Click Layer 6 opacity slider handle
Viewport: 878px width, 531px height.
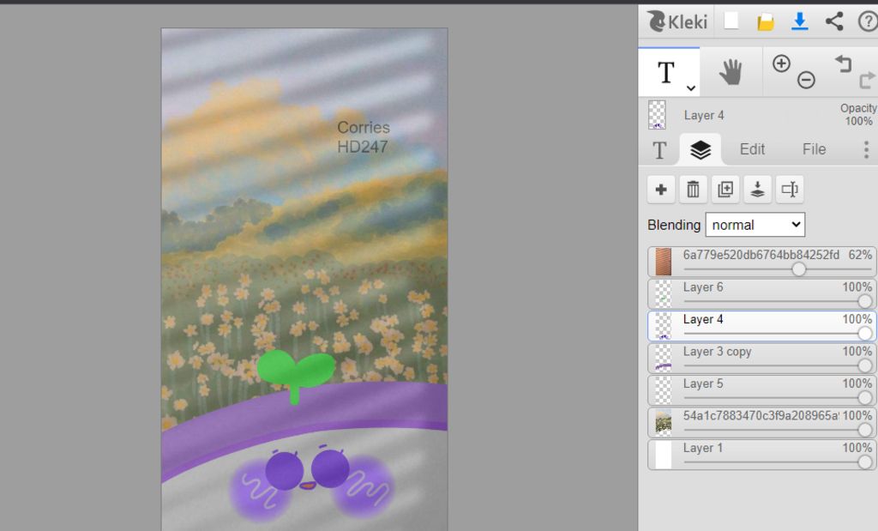coord(865,301)
